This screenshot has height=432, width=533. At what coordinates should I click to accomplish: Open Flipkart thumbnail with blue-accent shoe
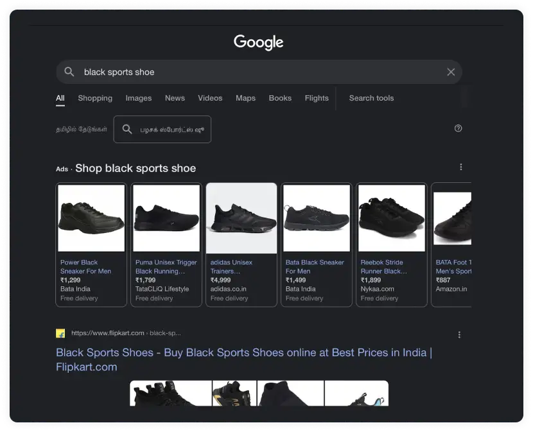click(356, 393)
